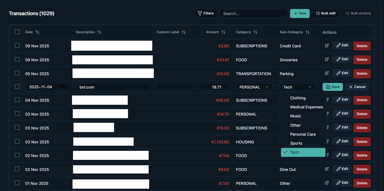Screen dimensions: 384x191
Task: Open external link icon for €20.91 row
Action: click(x=327, y=59)
